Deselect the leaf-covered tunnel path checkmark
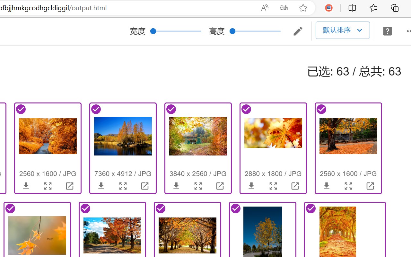 click(311, 208)
